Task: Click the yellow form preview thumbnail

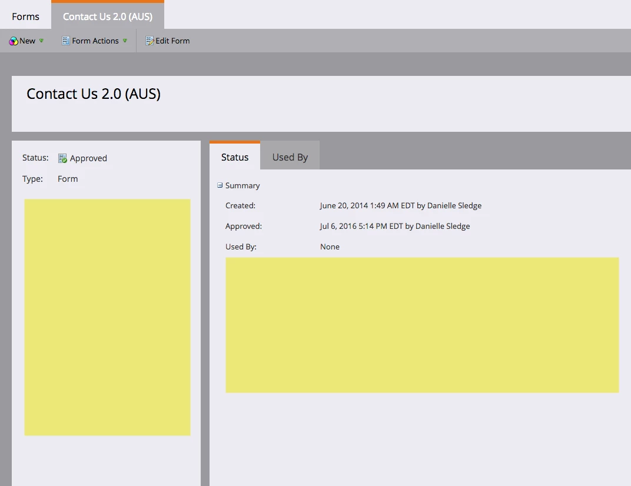Action: [x=108, y=317]
